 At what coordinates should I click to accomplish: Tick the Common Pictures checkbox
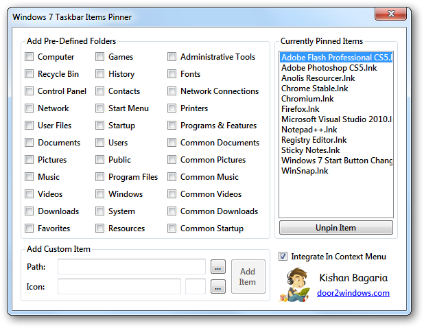coord(172,159)
